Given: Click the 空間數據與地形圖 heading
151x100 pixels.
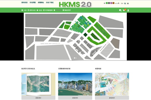Looking at the screenshot, I should point(64,68).
